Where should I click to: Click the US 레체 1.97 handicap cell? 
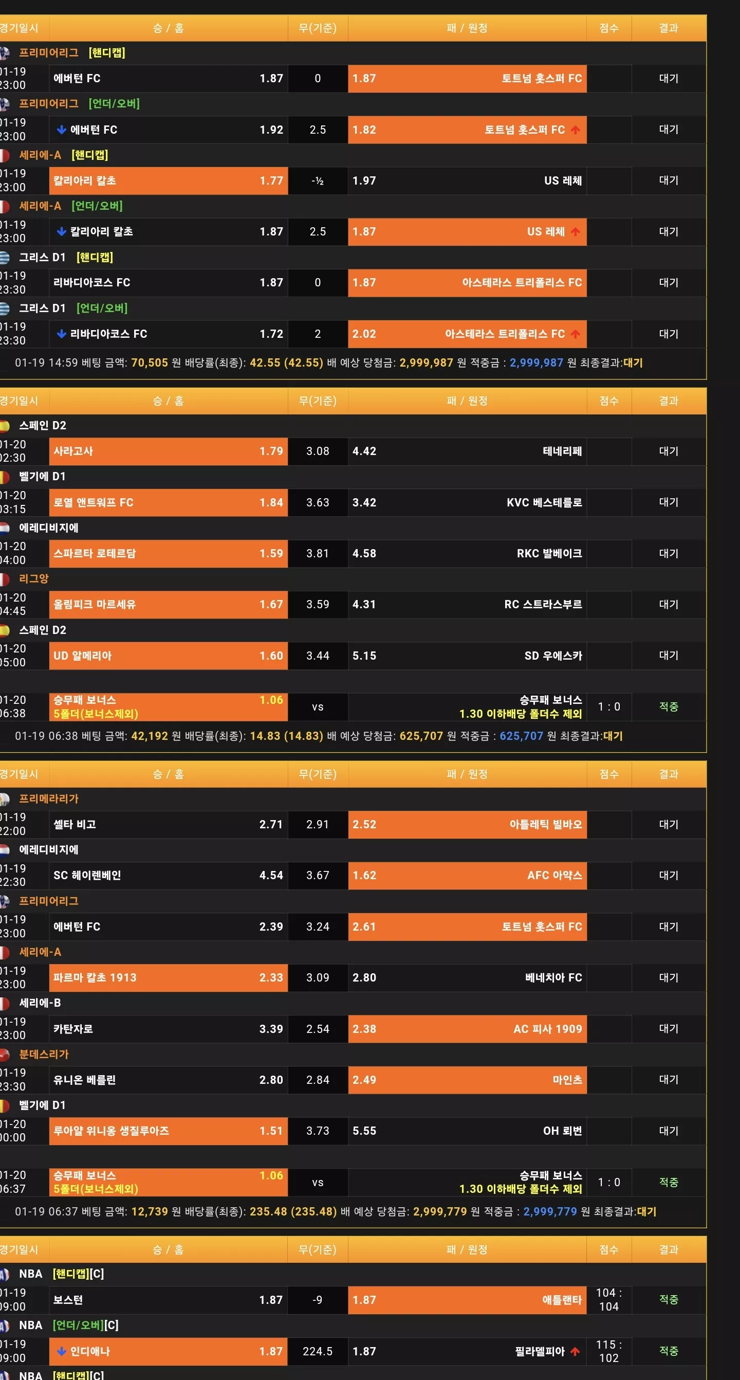[x=467, y=180]
